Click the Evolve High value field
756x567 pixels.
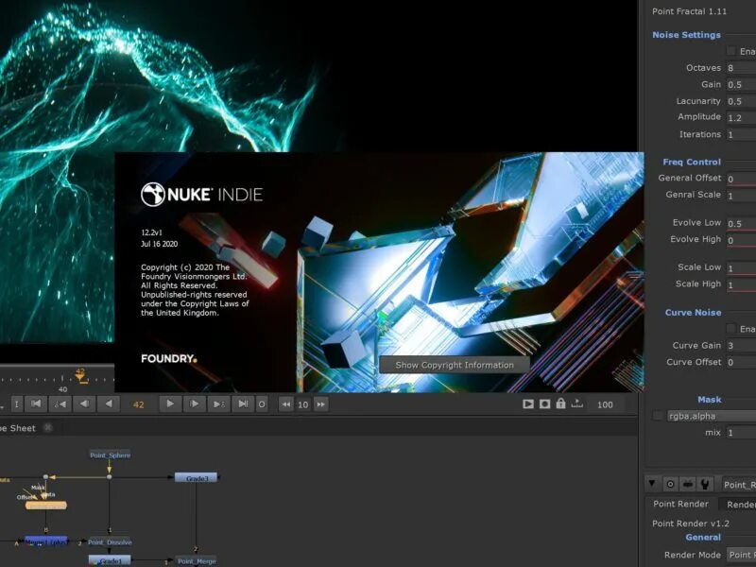[741, 240]
